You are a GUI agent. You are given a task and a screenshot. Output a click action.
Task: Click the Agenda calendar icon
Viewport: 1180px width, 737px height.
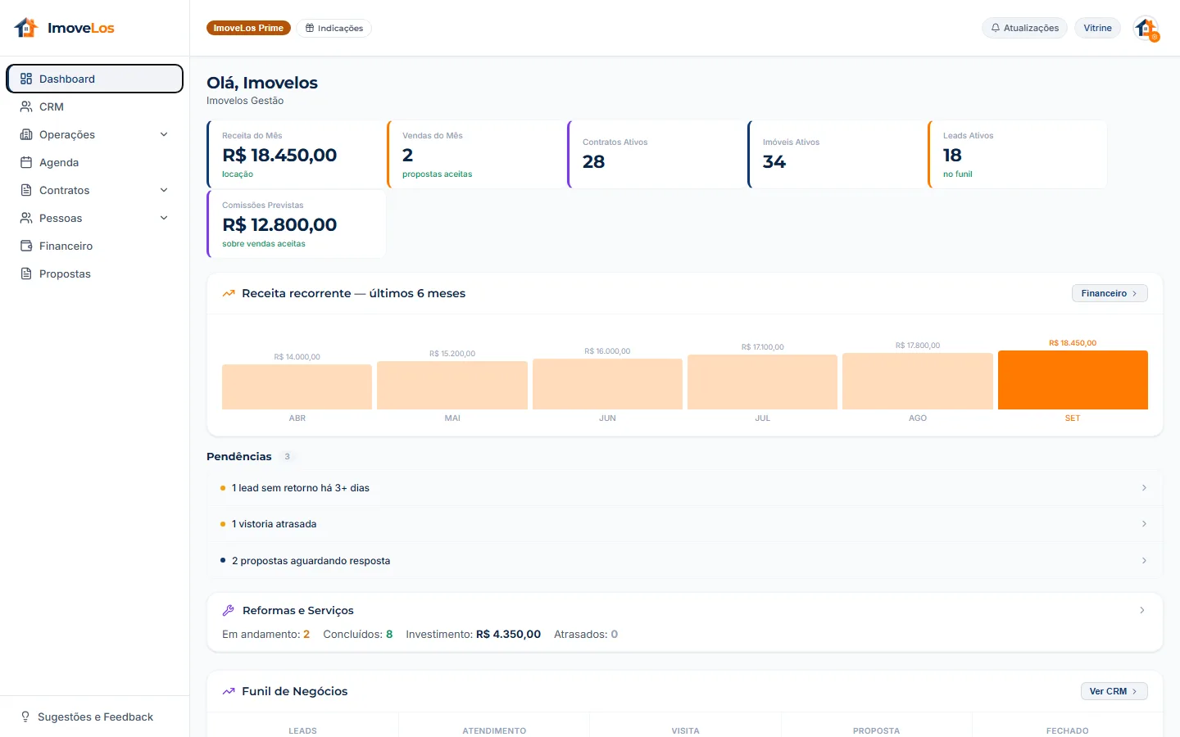26,162
